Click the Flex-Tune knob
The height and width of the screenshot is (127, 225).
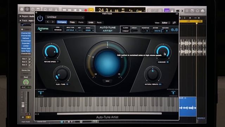(x=62, y=74)
